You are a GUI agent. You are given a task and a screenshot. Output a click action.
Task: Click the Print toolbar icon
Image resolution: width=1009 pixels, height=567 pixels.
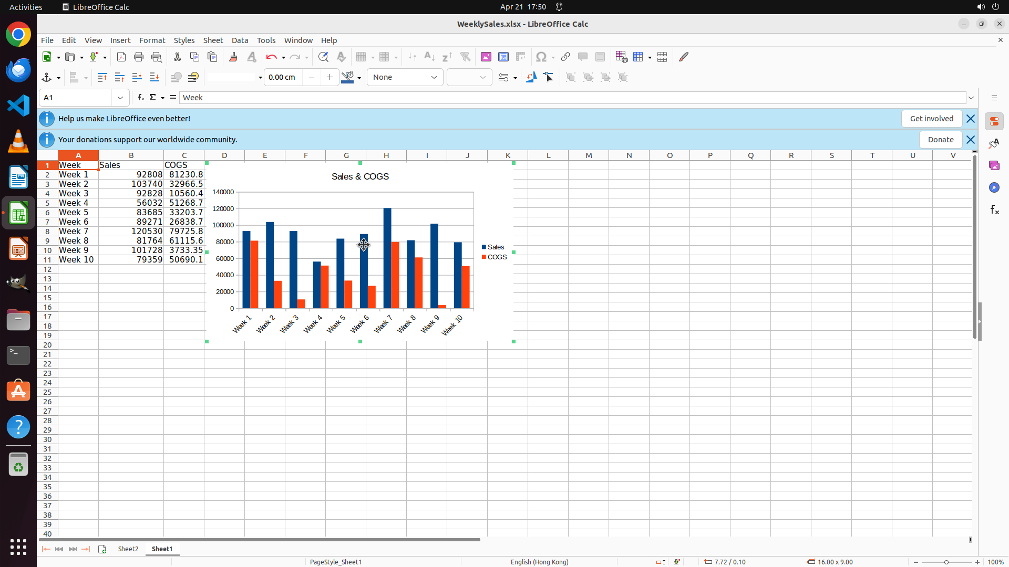pyautogui.click(x=139, y=57)
